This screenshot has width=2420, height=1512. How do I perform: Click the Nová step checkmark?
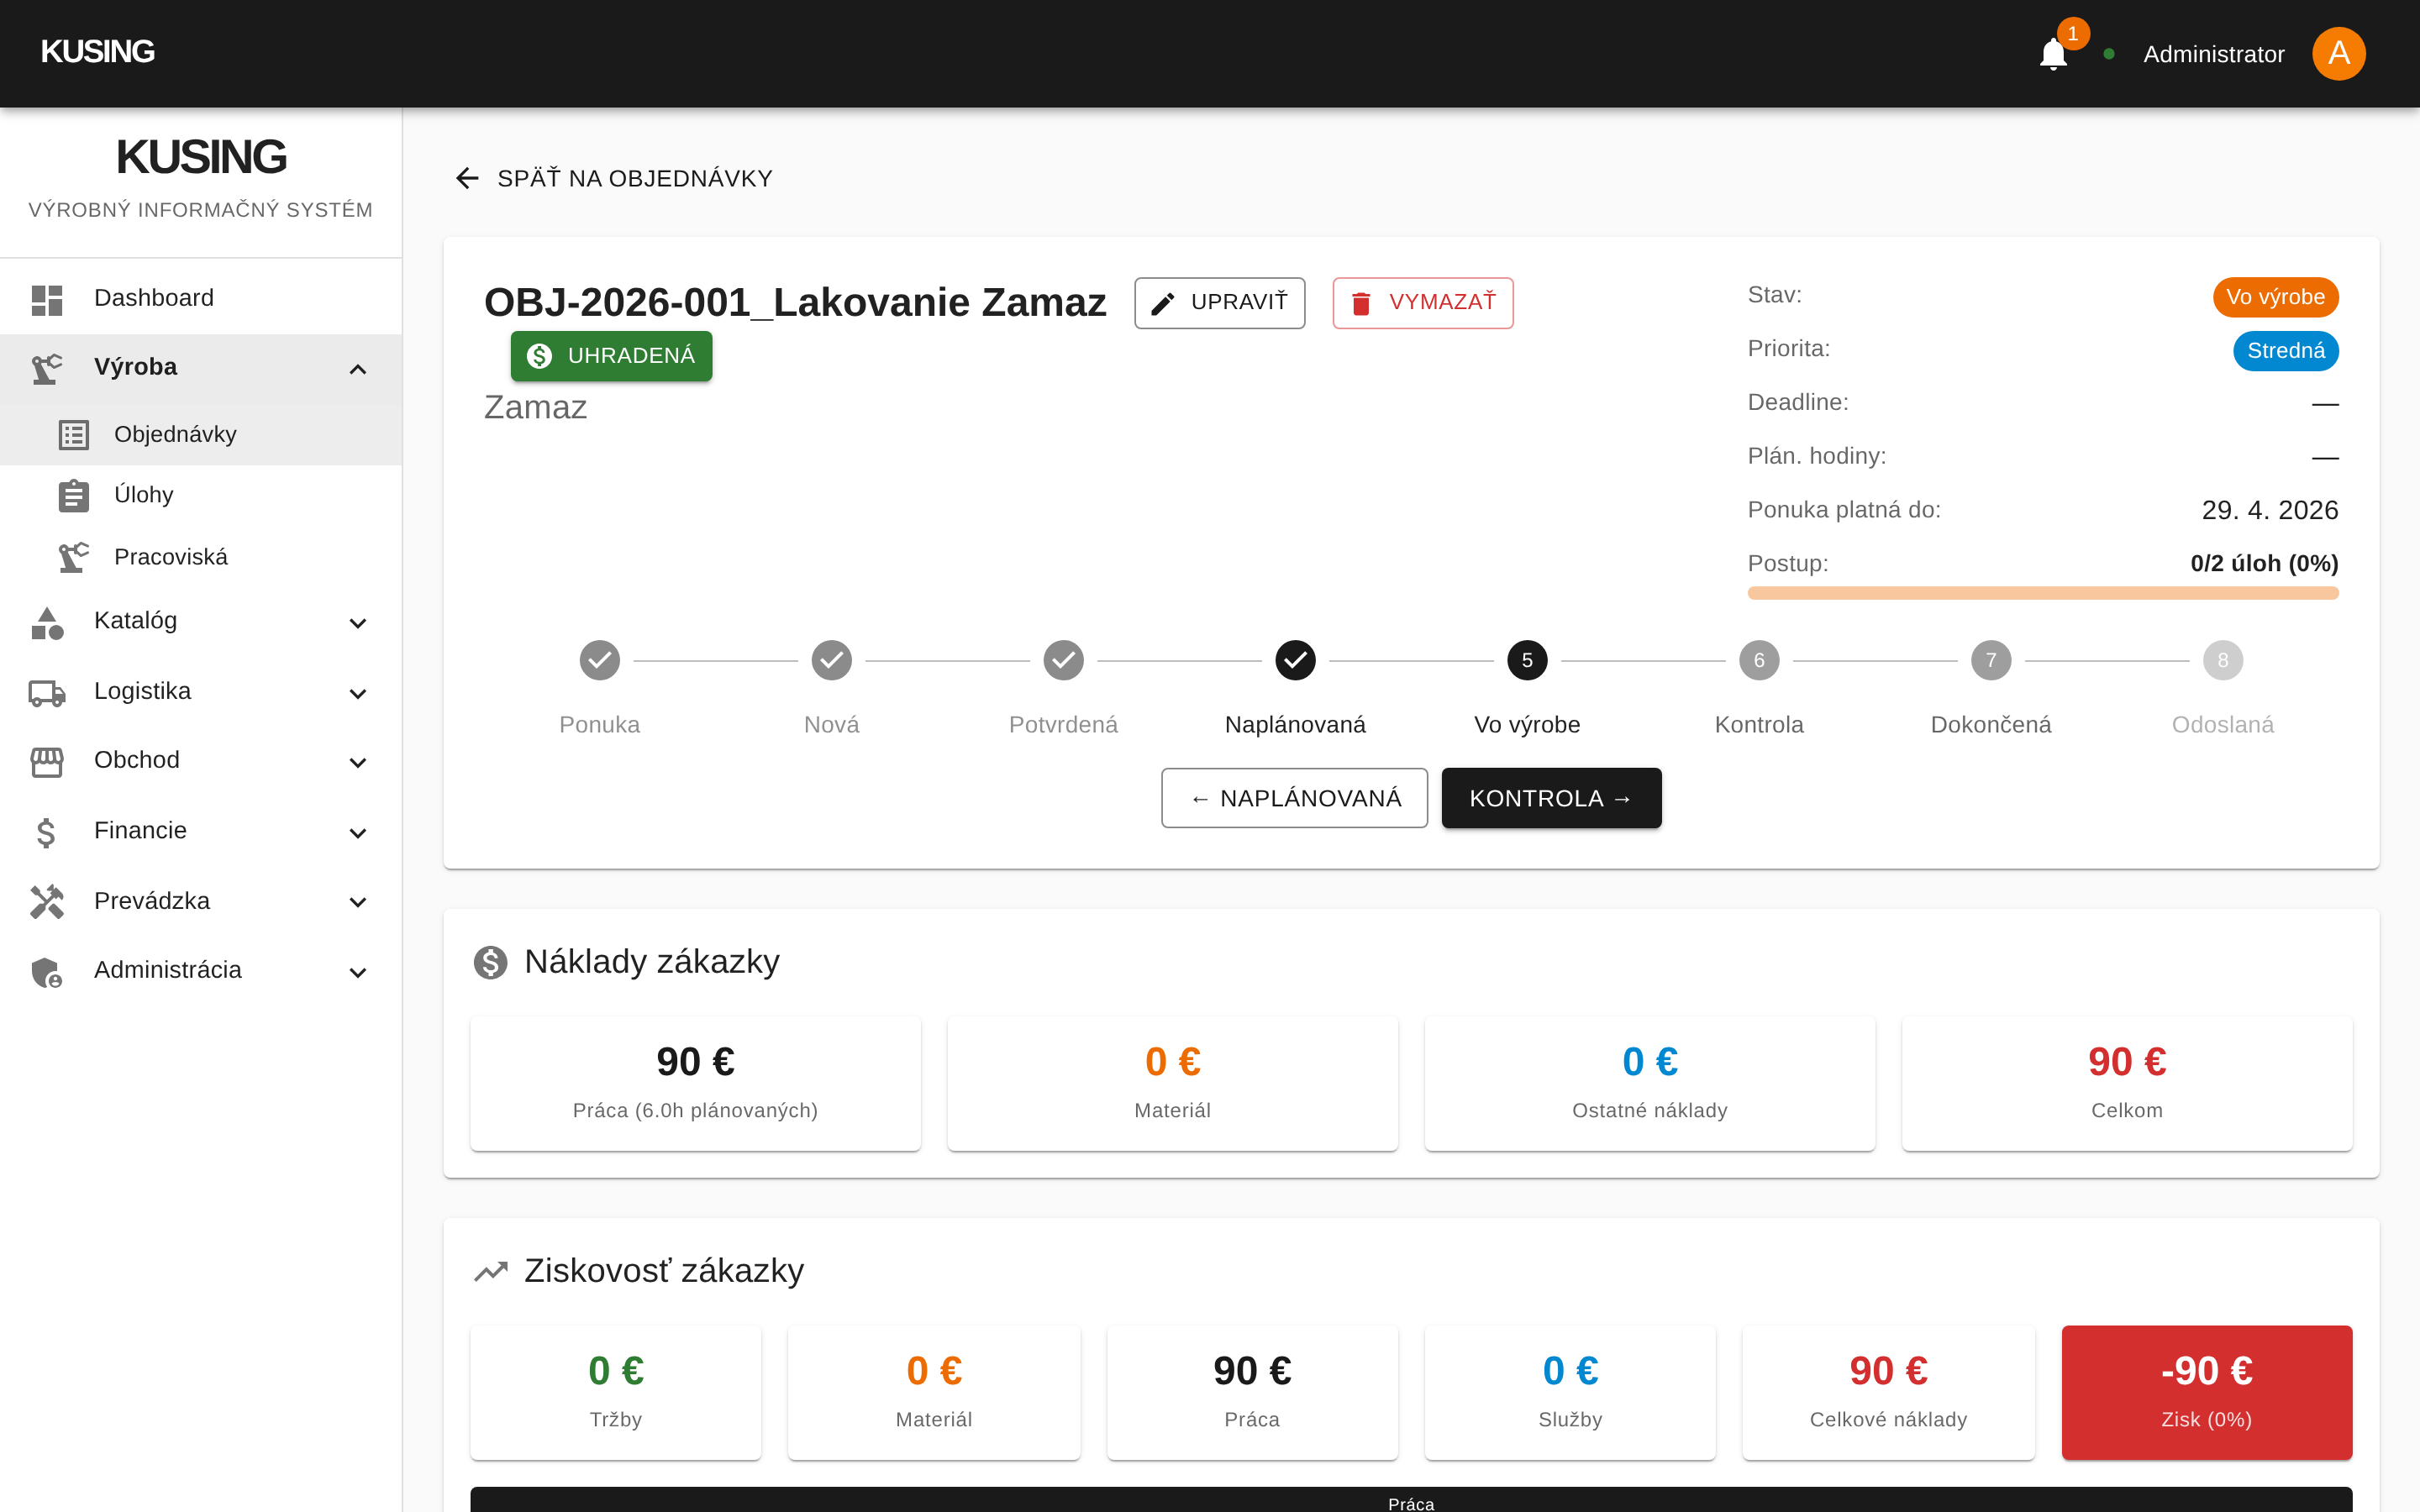point(832,660)
